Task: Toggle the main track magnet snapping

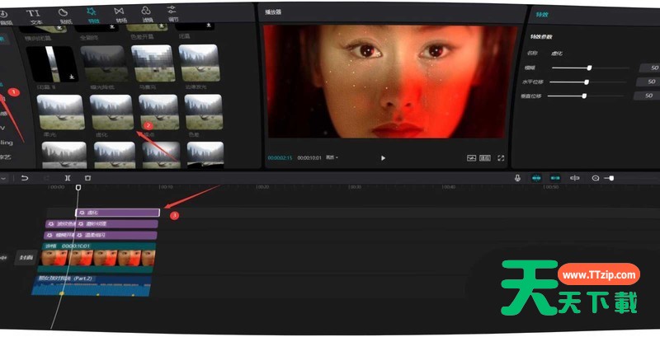Action: [537, 177]
